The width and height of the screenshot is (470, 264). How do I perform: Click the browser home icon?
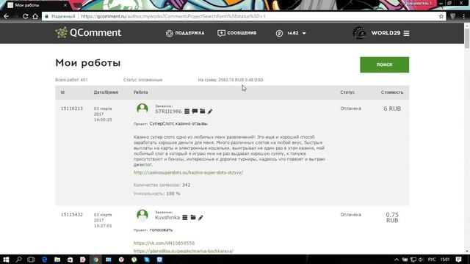pyautogui.click(x=35, y=16)
